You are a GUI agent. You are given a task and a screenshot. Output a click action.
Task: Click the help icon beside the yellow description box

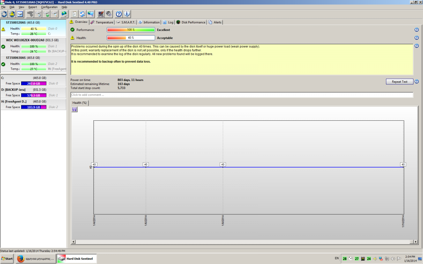(417, 46)
